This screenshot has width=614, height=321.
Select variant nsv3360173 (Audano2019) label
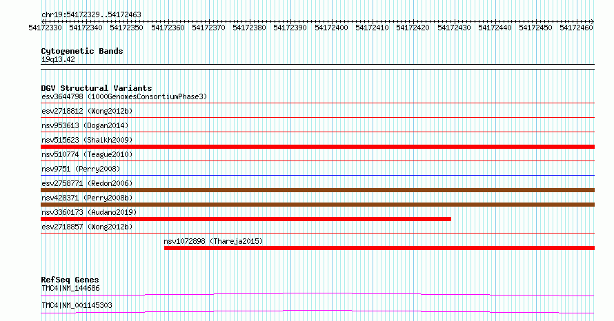tap(89, 212)
